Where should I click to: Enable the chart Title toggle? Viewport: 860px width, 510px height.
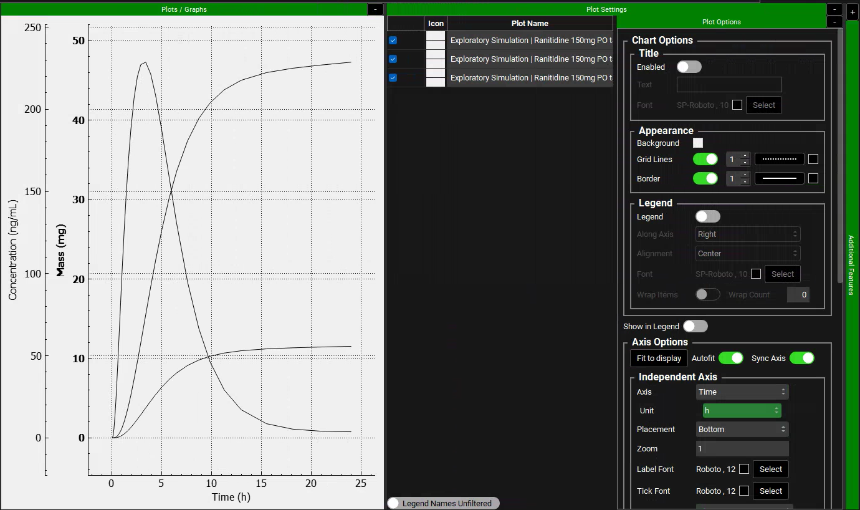689,67
